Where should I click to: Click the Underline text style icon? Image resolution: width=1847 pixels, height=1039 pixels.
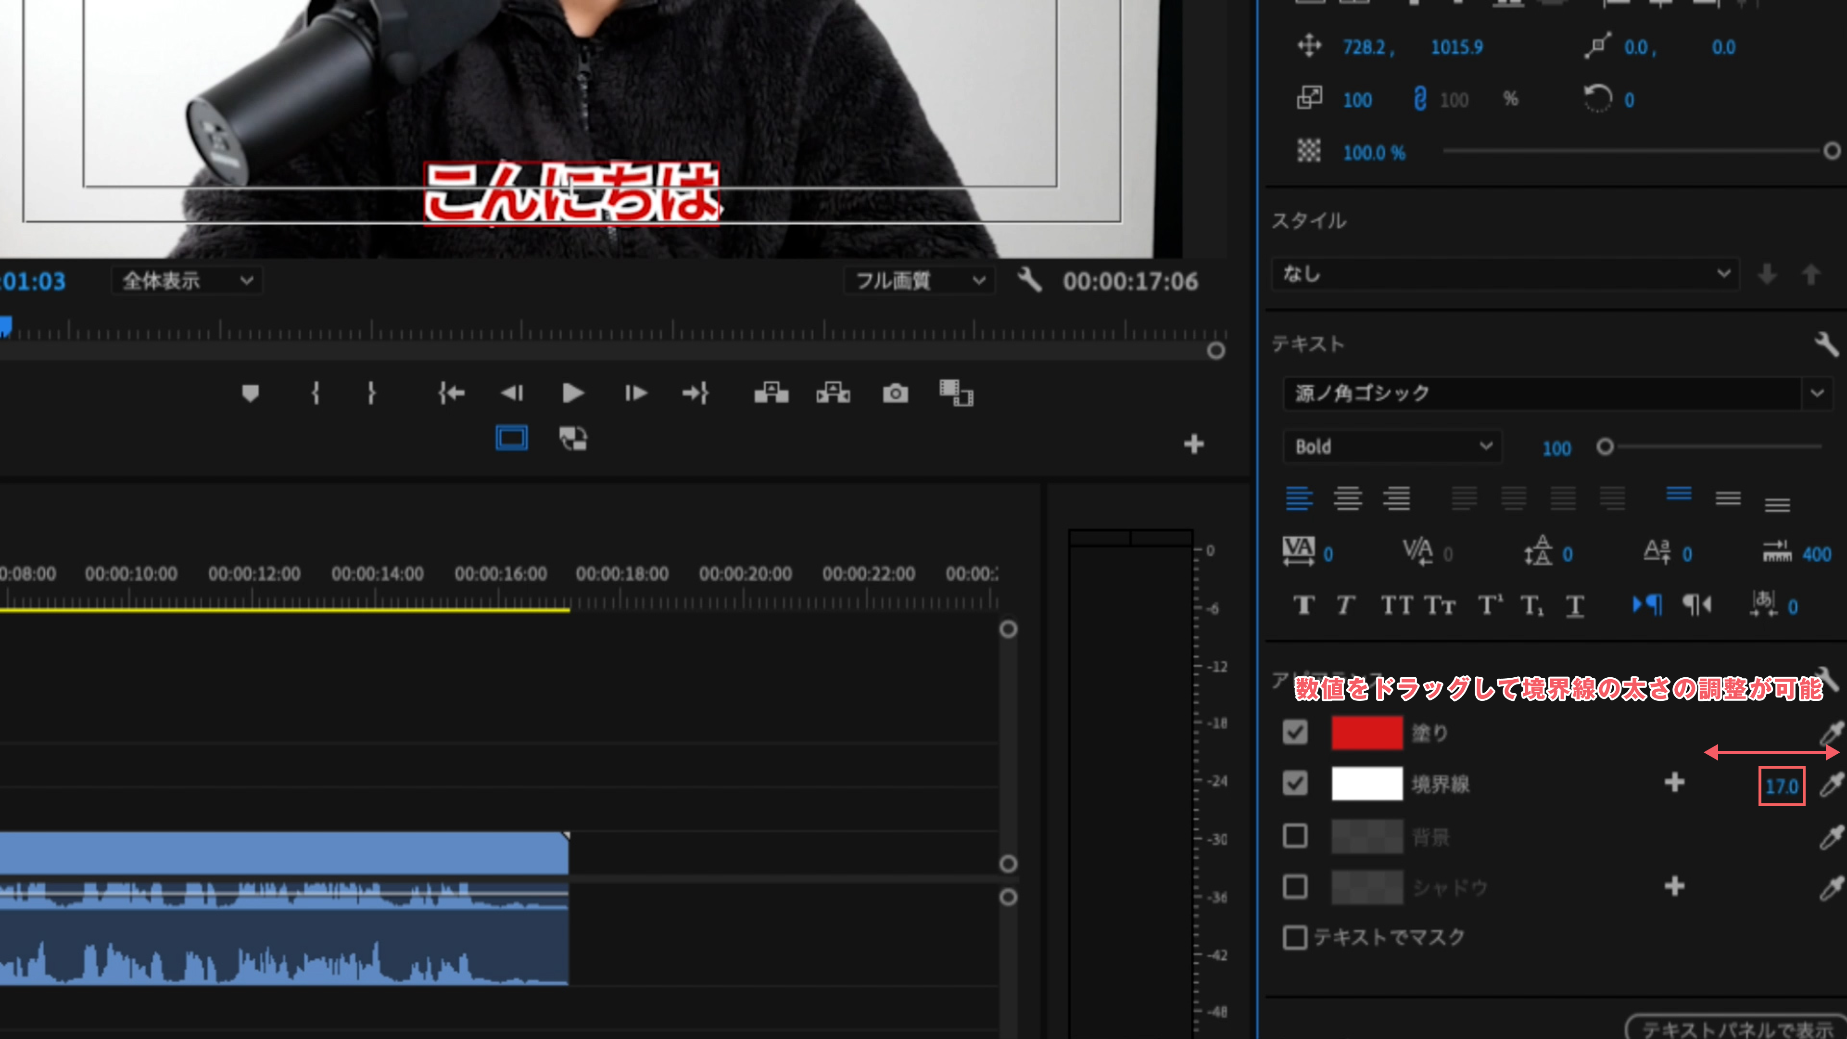(1575, 606)
